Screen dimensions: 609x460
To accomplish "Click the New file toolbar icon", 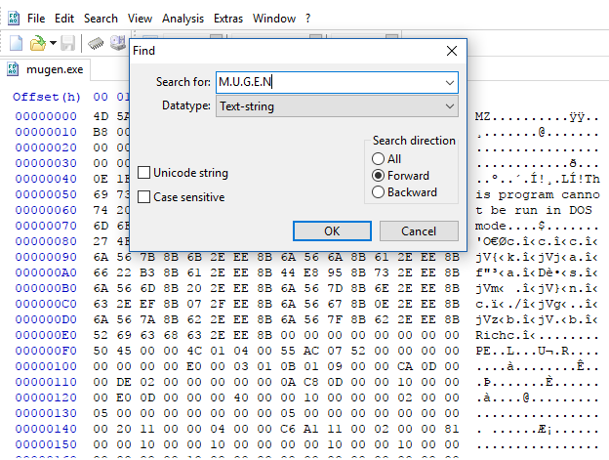I will click(x=16, y=43).
